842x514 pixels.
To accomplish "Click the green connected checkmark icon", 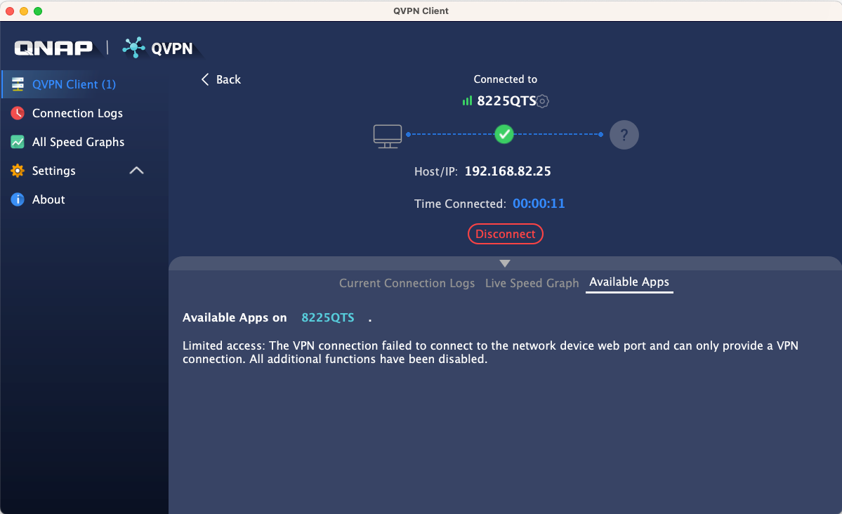I will (504, 134).
